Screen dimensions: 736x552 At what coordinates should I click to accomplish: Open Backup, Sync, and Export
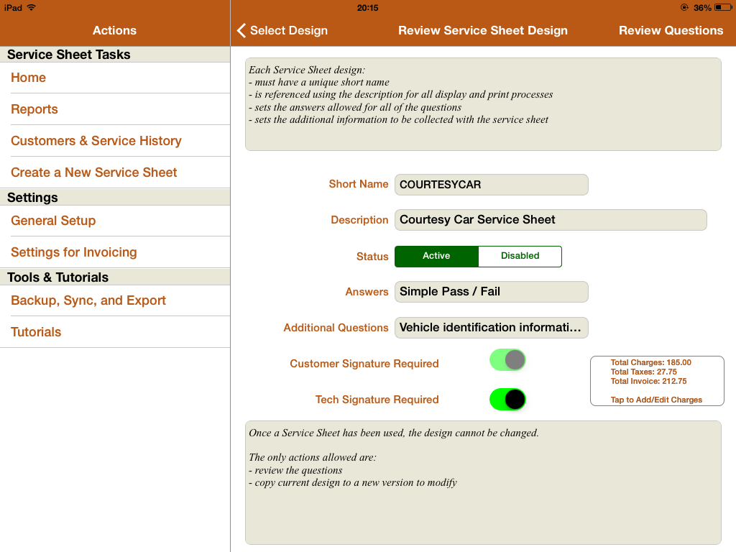pyautogui.click(x=88, y=300)
